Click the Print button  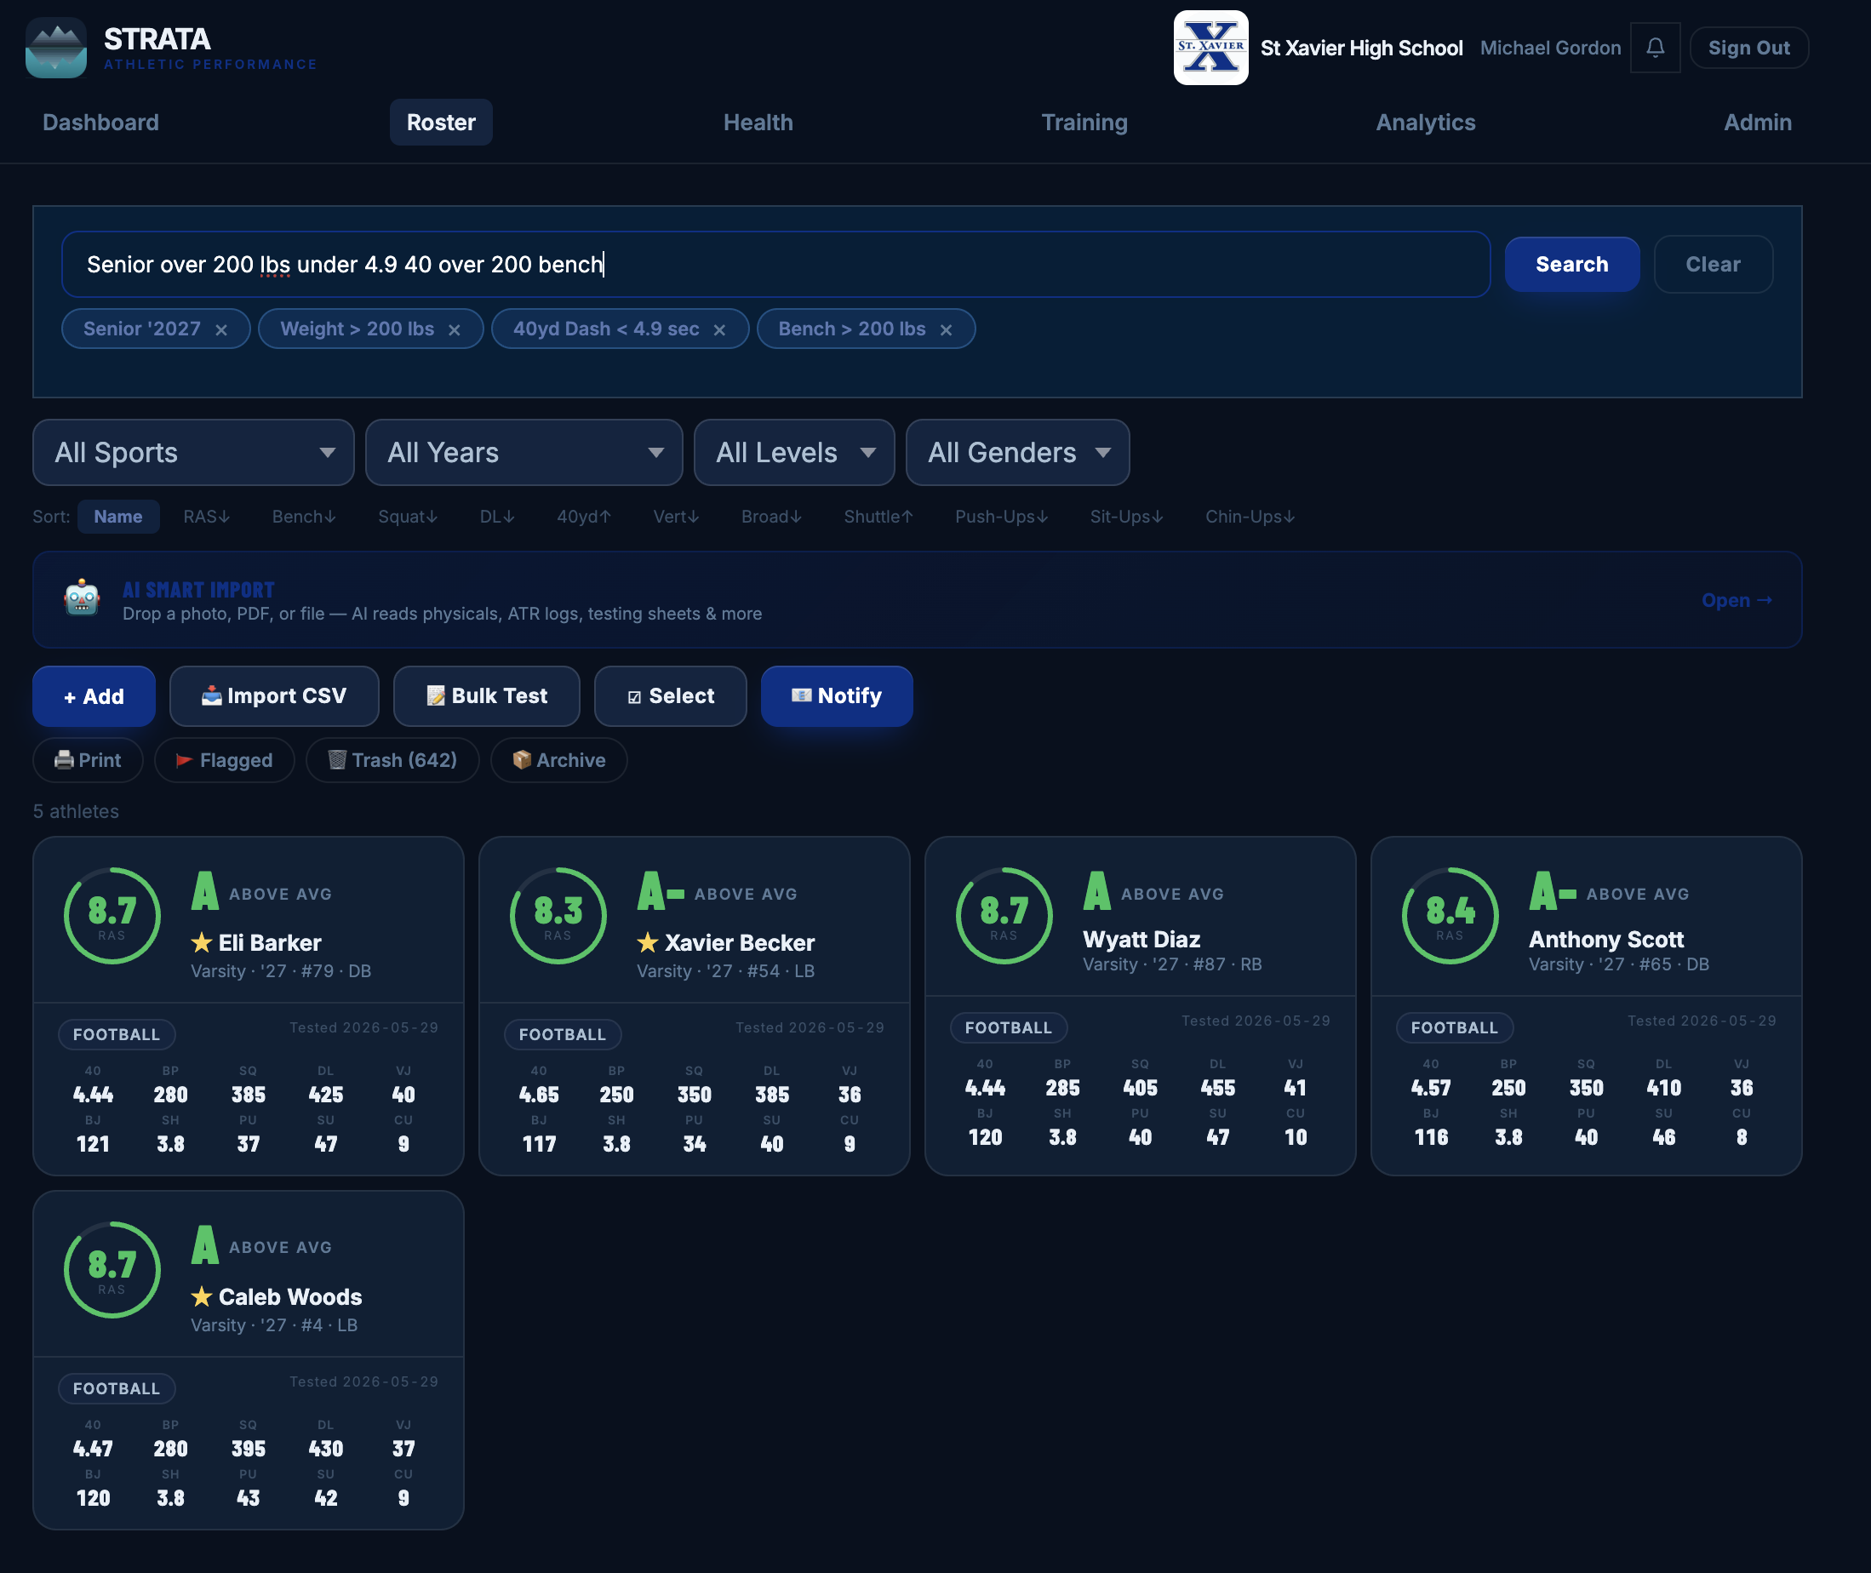(x=89, y=761)
